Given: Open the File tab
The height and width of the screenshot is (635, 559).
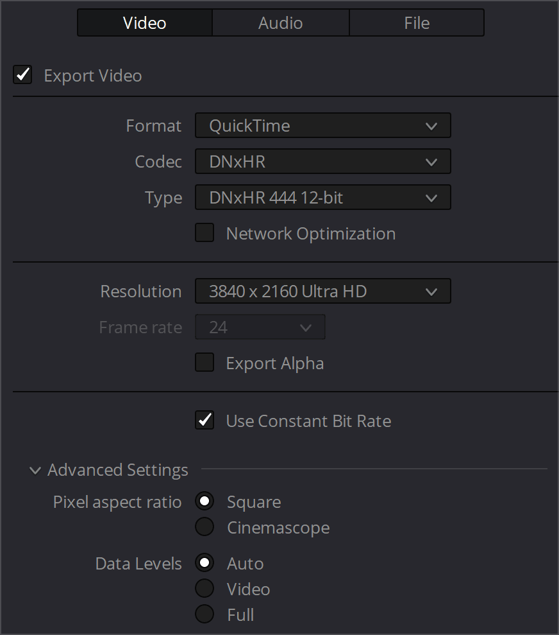Looking at the screenshot, I should click(417, 22).
